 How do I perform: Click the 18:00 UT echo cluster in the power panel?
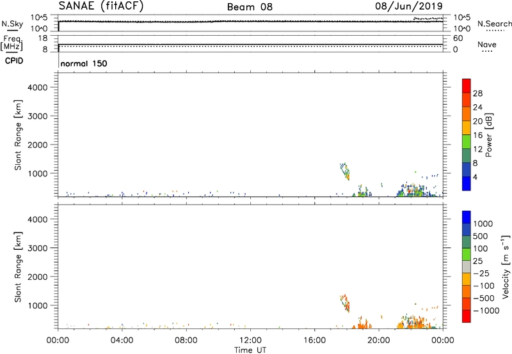[x=345, y=171]
